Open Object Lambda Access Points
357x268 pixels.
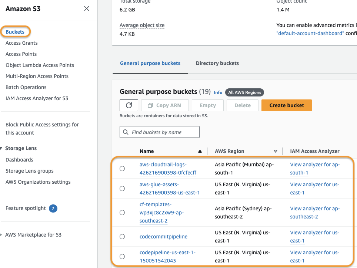40,65
